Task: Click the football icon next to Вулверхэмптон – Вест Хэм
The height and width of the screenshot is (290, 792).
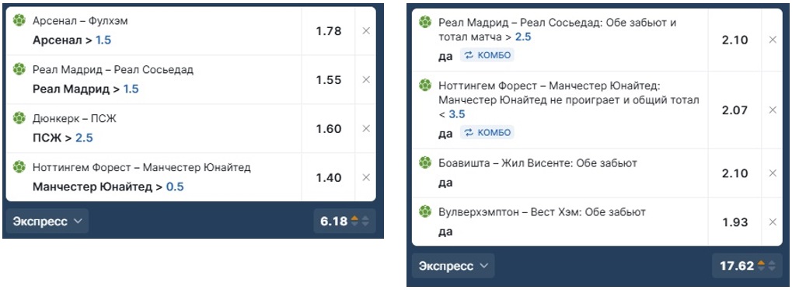Action: pos(425,211)
